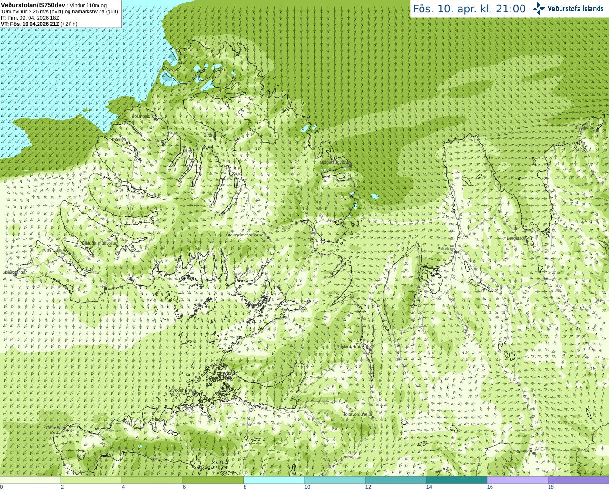Click the Veðurstofa Íslands logo icon
The height and width of the screenshot is (490, 609).
[539, 9]
